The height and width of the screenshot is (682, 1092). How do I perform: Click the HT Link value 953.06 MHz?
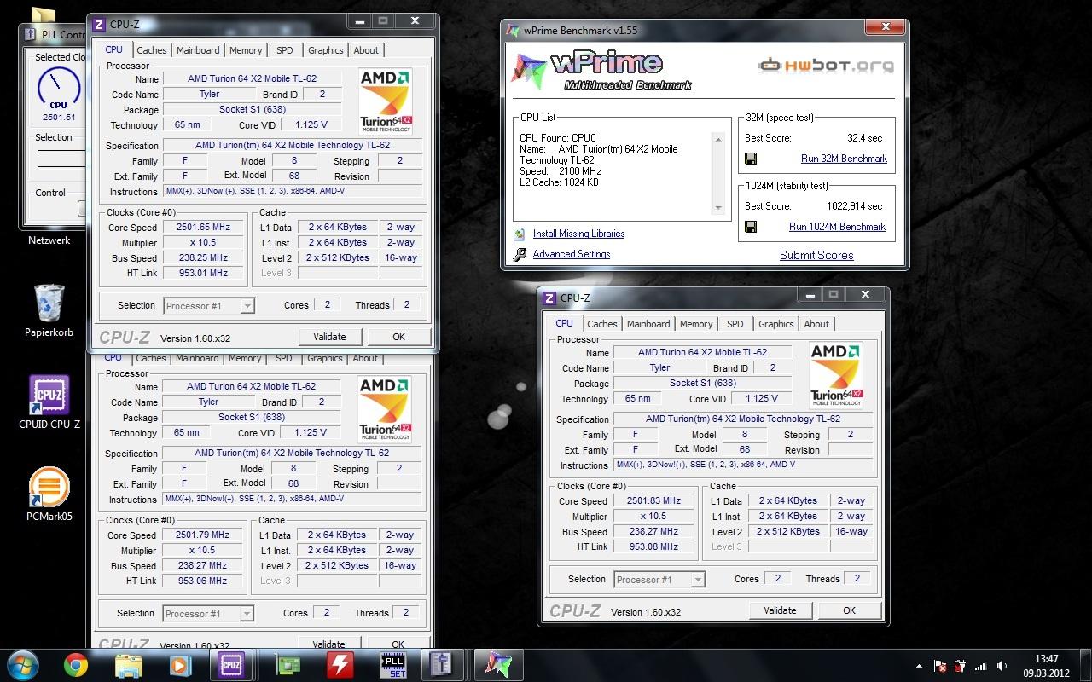[x=201, y=581]
